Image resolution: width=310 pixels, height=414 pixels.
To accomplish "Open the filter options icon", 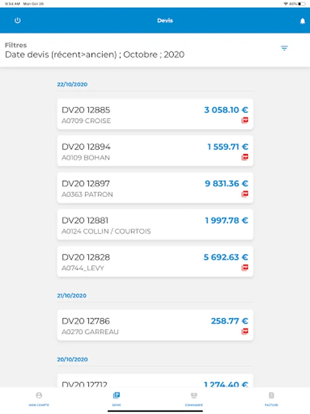I will (x=284, y=48).
